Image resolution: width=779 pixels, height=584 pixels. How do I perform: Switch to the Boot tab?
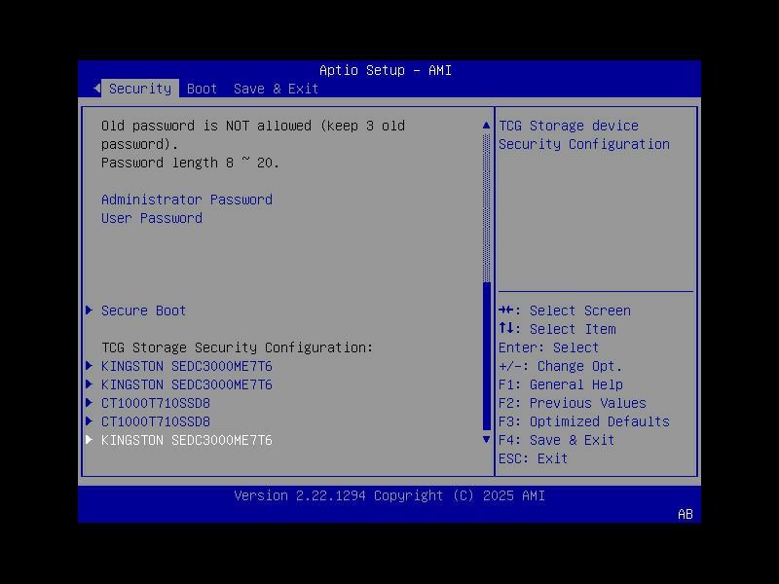tap(202, 89)
